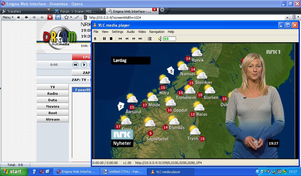This screenshot has width=301, height=176.
Task: Close the Transfers tab
Action: [49, 9]
